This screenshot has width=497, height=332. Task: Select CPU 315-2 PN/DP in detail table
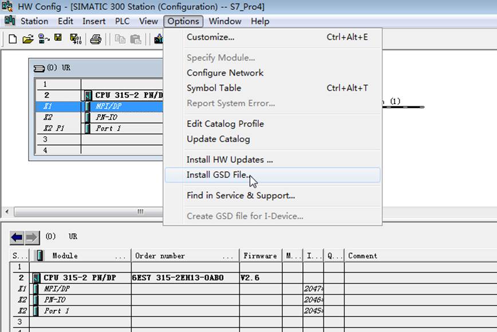tap(80, 278)
